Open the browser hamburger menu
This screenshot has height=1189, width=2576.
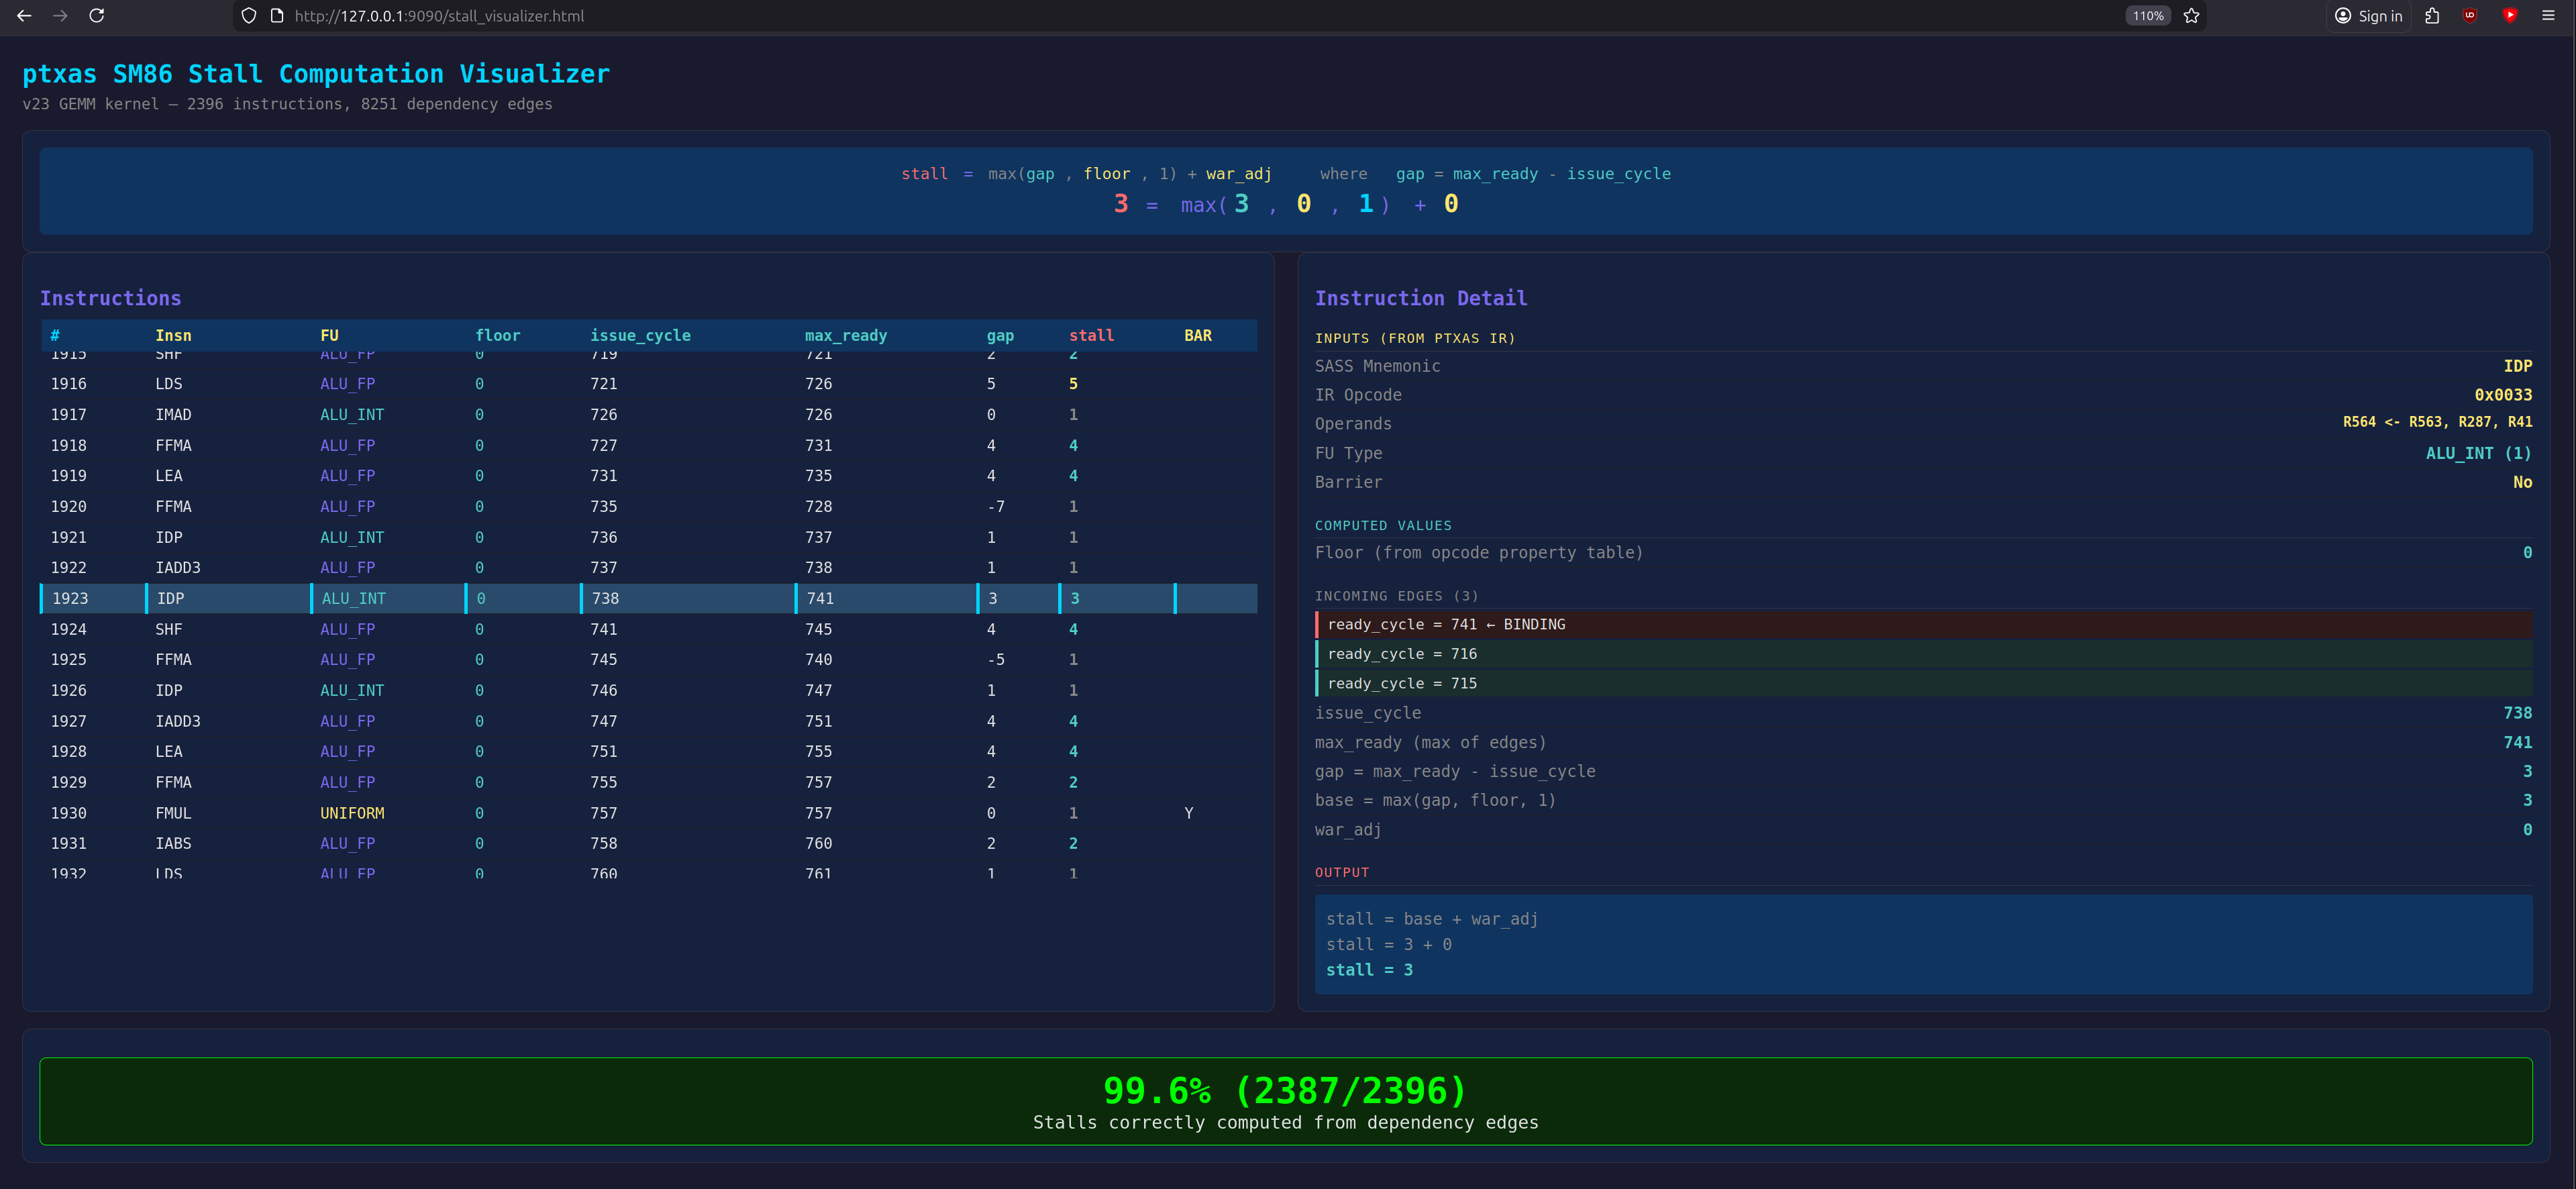tap(2548, 16)
